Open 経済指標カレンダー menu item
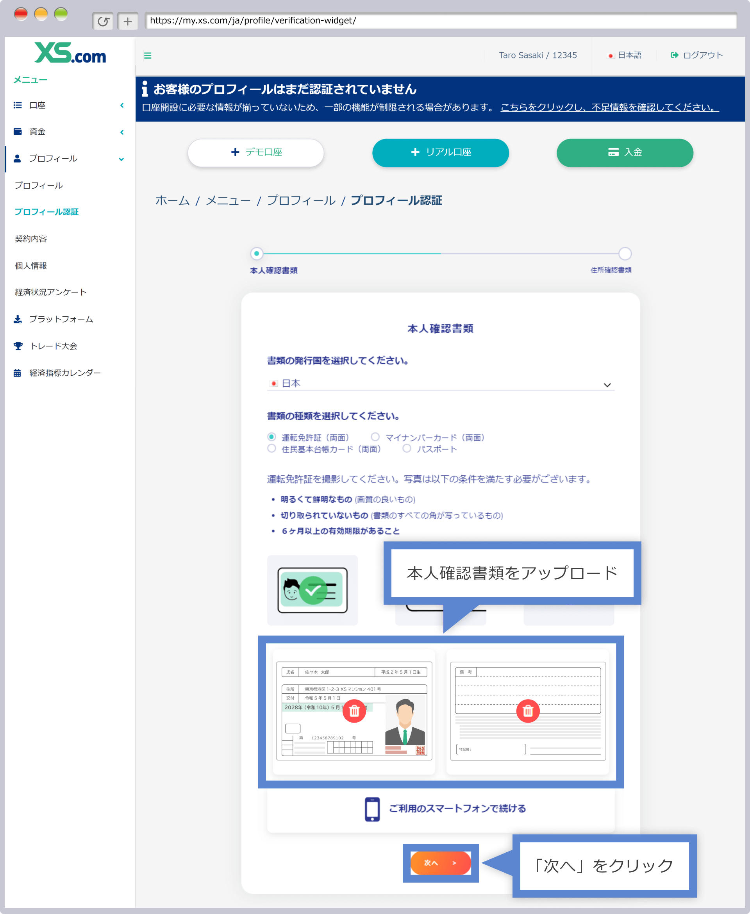Viewport: 750px width, 914px height. tap(65, 373)
